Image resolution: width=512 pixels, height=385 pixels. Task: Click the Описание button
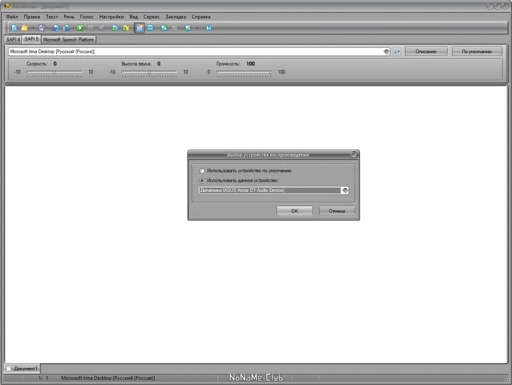tap(426, 52)
